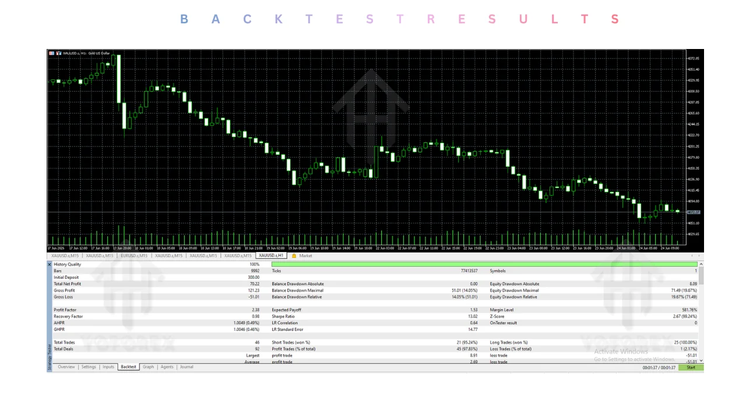Open the Market tab
The width and height of the screenshot is (746, 420).
(x=305, y=256)
